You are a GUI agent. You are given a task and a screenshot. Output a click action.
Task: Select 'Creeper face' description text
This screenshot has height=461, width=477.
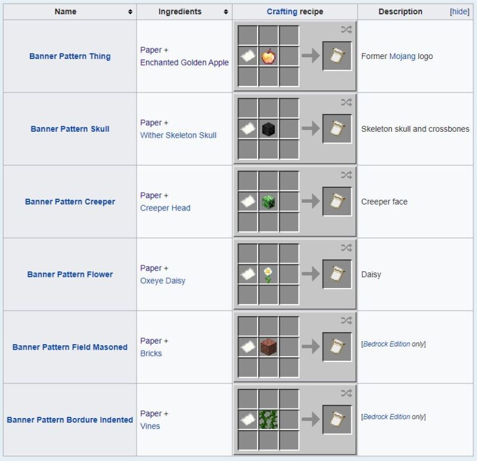[x=384, y=202]
